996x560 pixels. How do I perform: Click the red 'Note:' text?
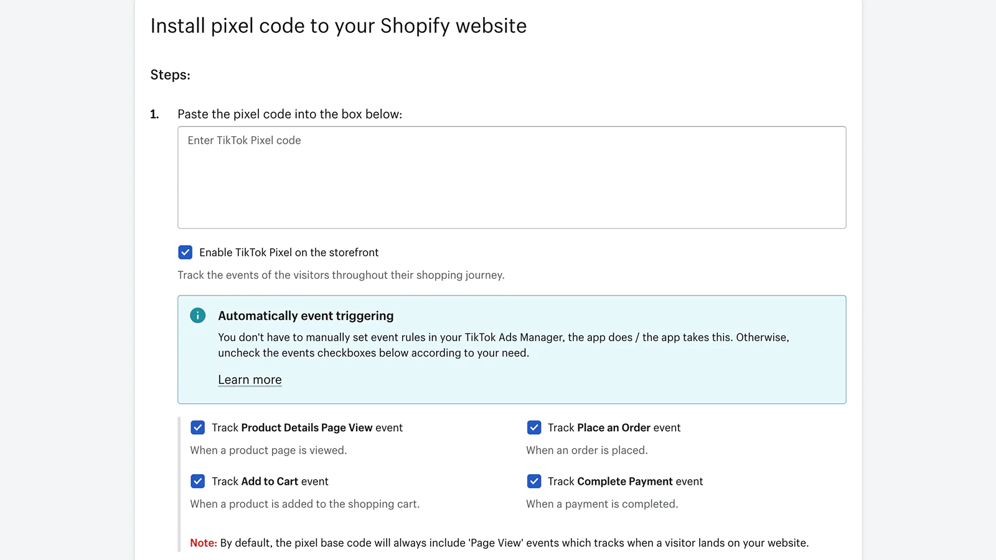point(204,543)
